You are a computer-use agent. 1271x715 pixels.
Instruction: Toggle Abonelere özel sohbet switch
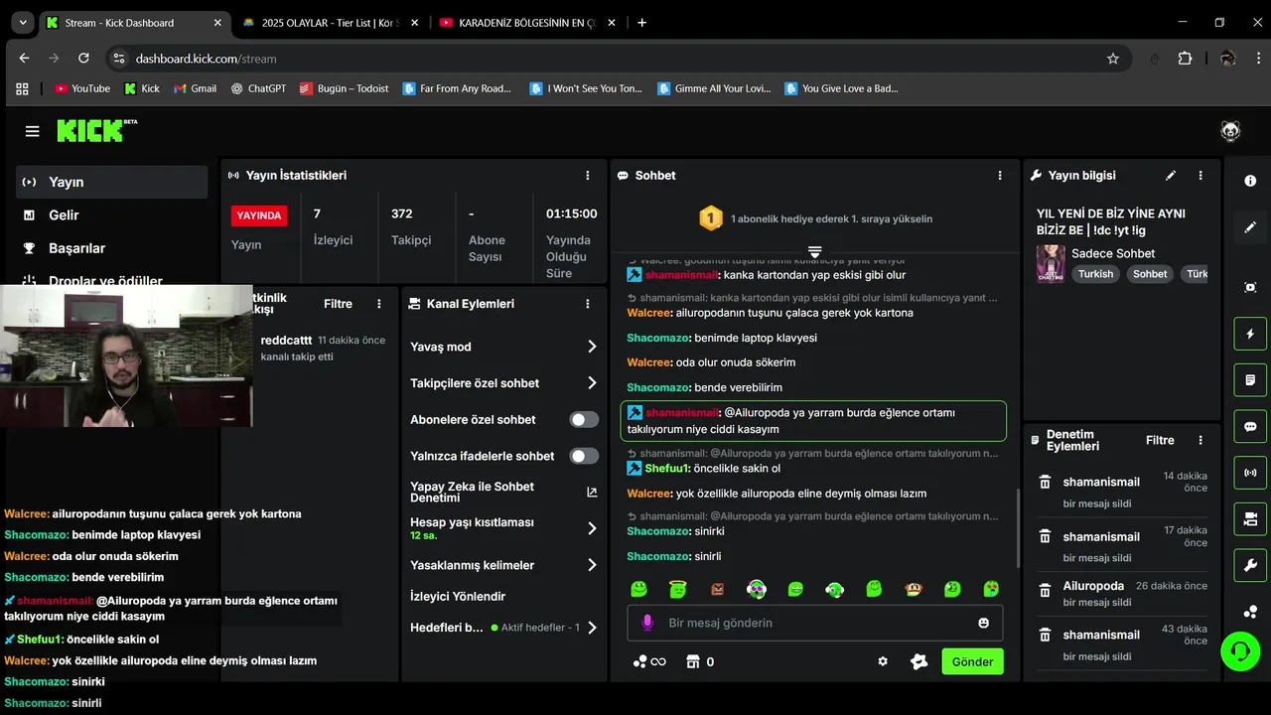(x=584, y=420)
